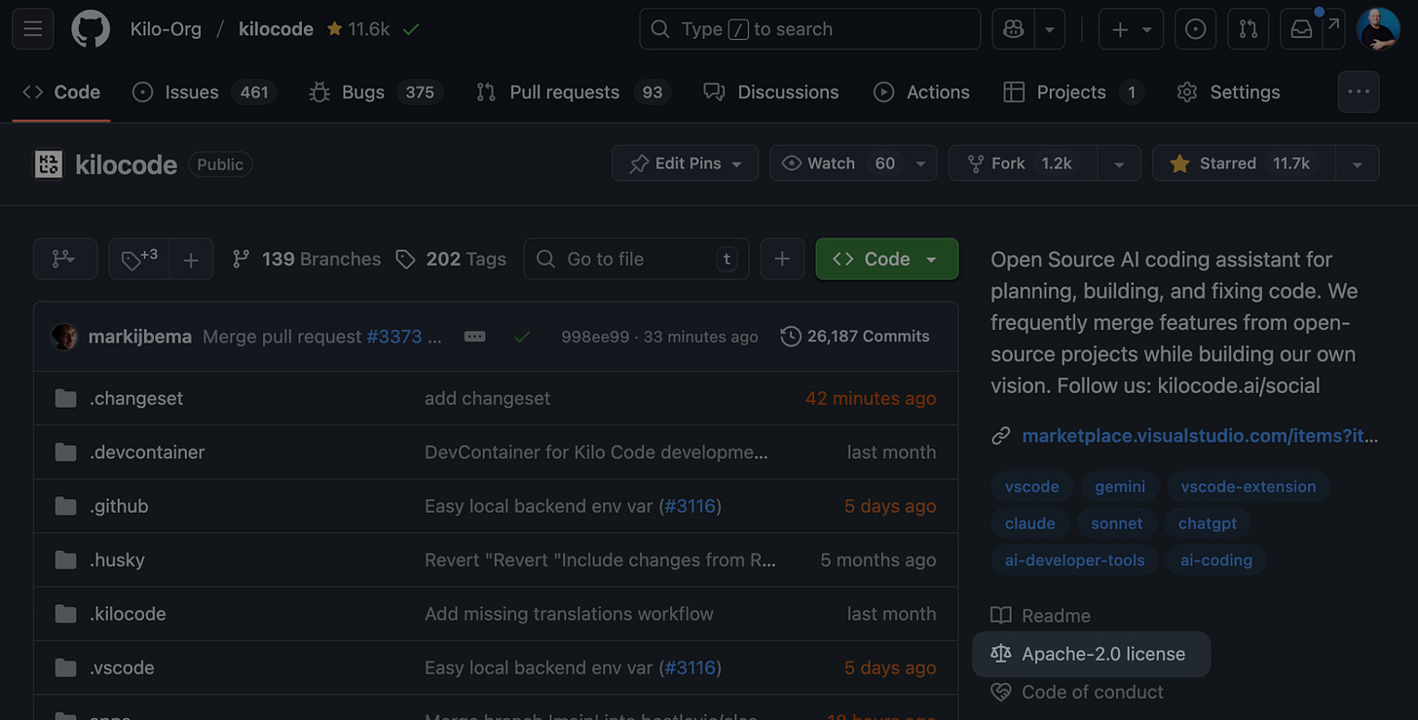Show commit status green checkmark details
The width and height of the screenshot is (1418, 720).
coord(522,337)
